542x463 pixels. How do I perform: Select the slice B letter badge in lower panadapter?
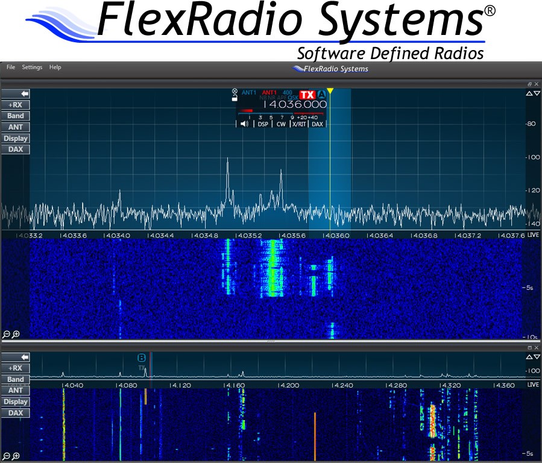[141, 358]
